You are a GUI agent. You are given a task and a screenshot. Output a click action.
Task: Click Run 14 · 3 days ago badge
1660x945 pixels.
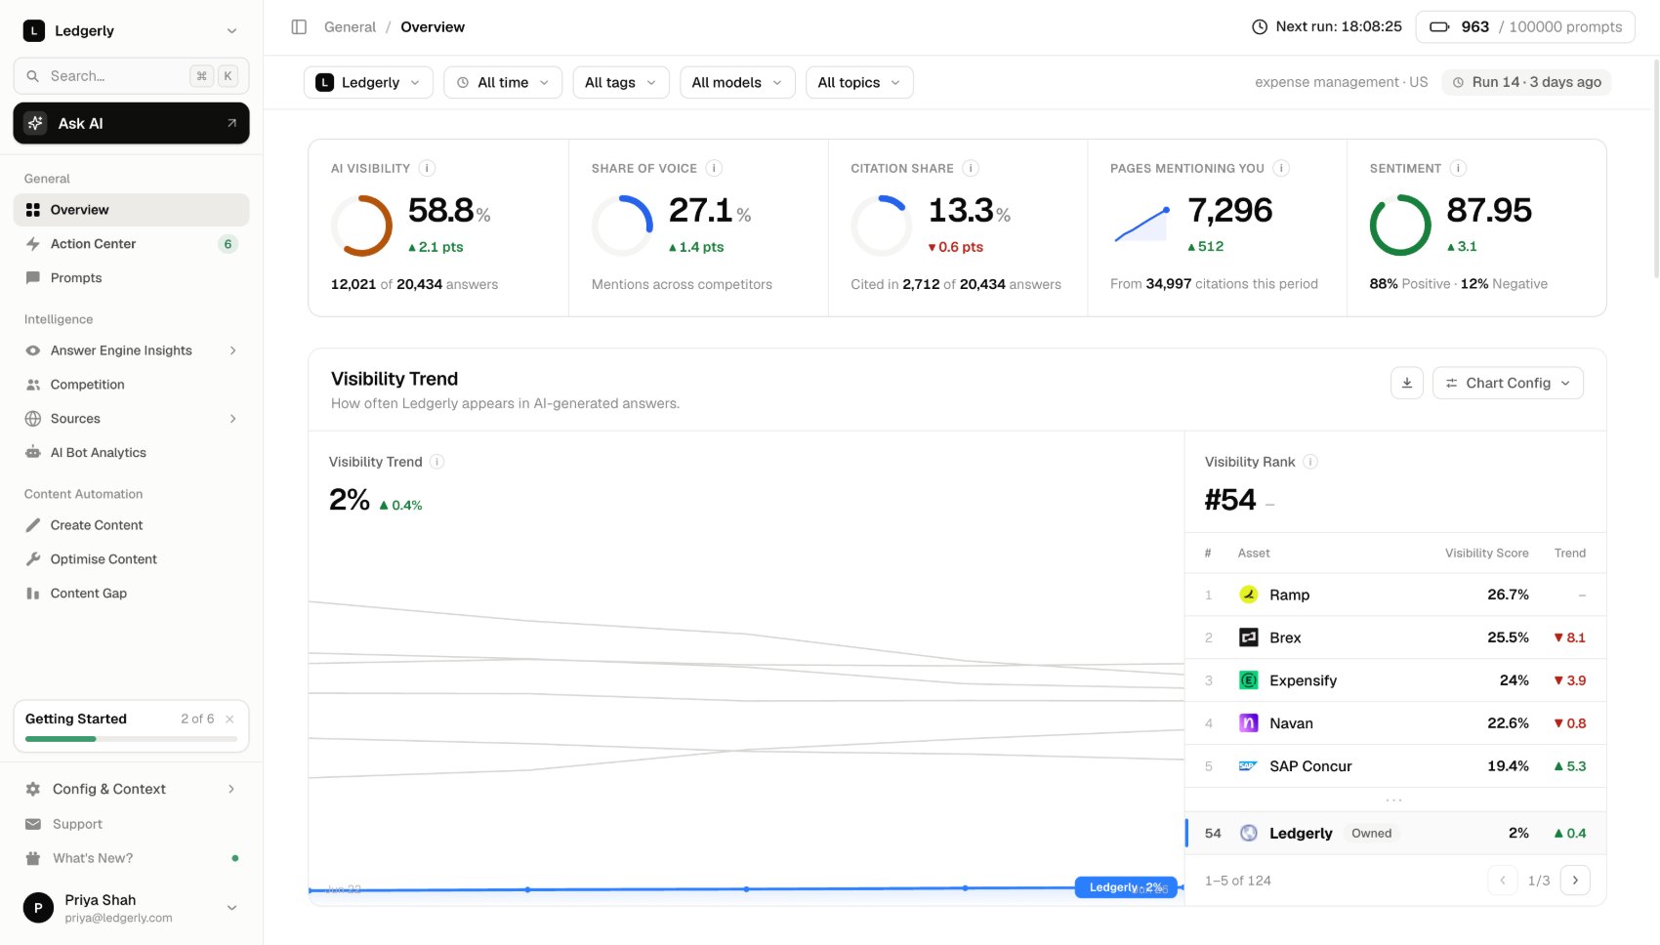(1526, 82)
